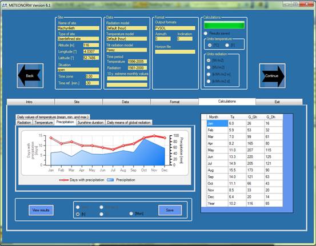The height and width of the screenshot is (246, 316).
Task: Click the Latitude field
Action: pos(91,58)
